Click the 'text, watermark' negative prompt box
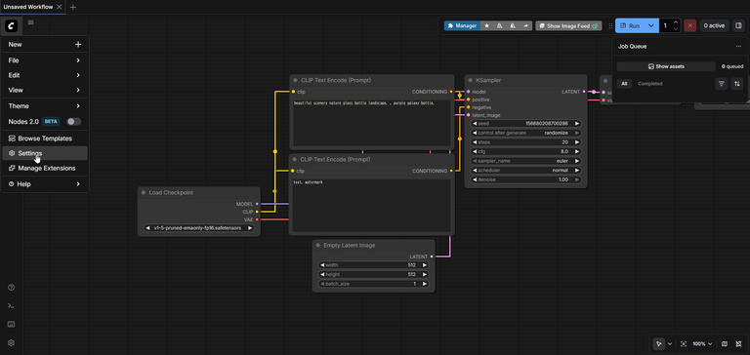The image size is (750, 355). [x=371, y=206]
